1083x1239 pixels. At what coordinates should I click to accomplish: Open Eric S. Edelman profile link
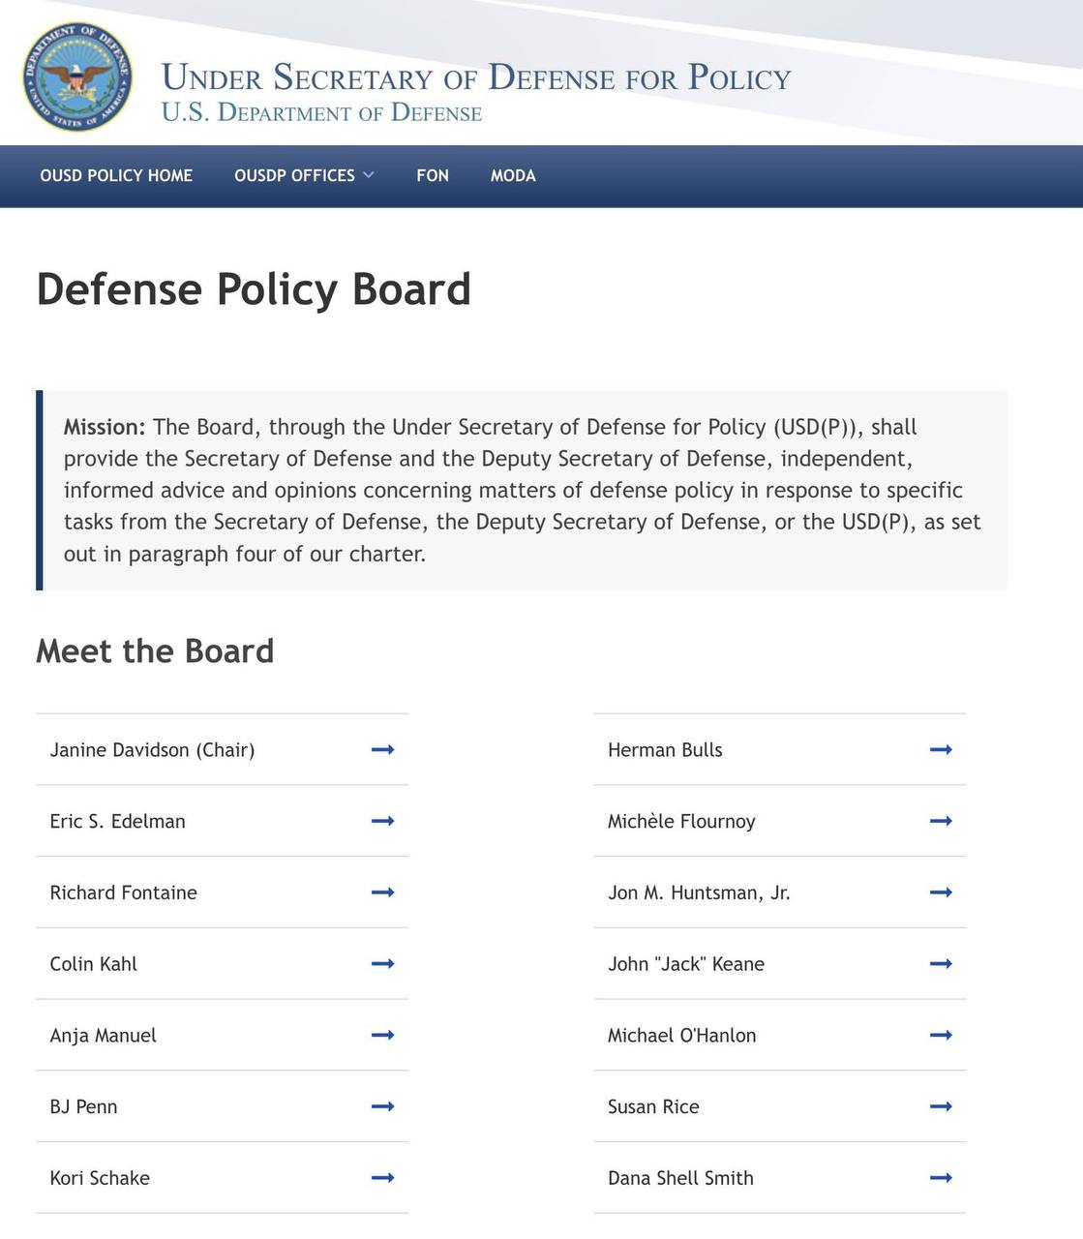(x=117, y=821)
